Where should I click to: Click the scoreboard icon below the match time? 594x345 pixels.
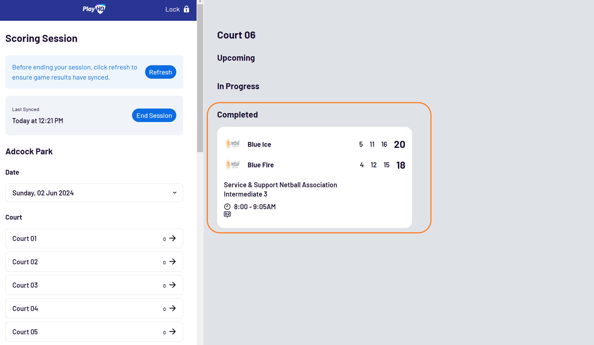click(x=227, y=214)
